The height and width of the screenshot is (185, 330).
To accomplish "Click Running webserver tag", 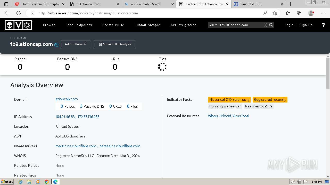I will click(225, 106).
